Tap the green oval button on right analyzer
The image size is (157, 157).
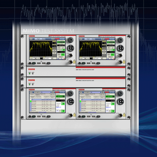pyautogui.click(x=84, y=63)
